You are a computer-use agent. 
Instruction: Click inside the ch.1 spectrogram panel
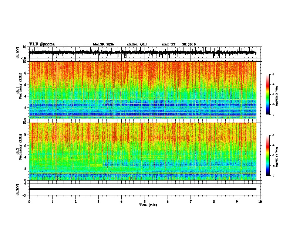(142, 90)
